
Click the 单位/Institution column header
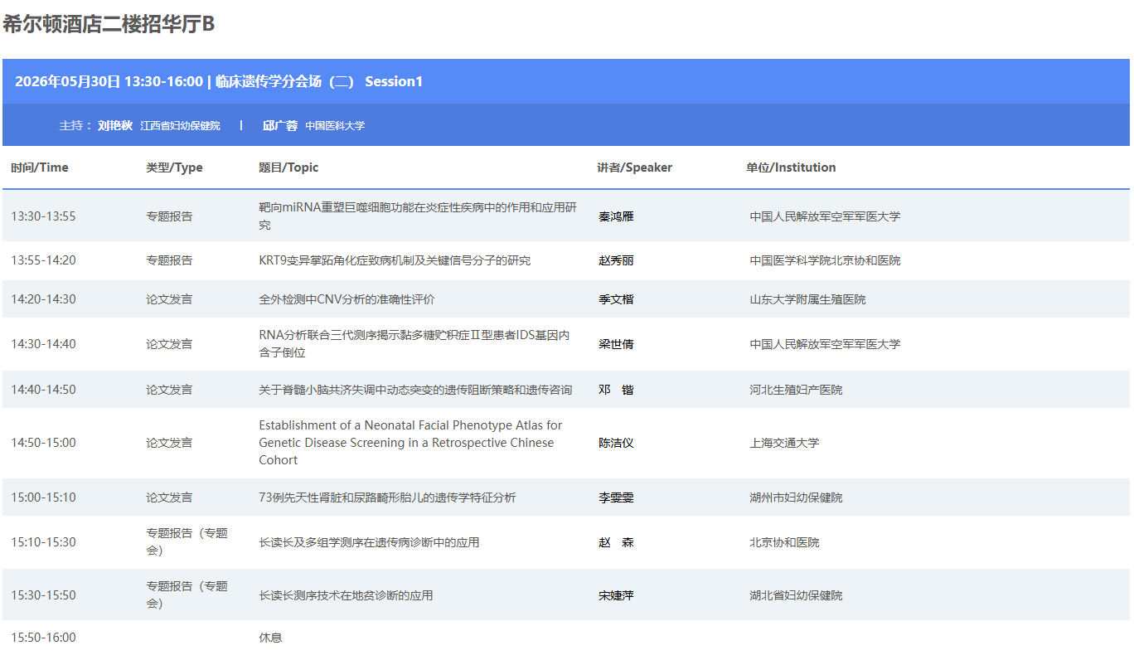coord(791,167)
